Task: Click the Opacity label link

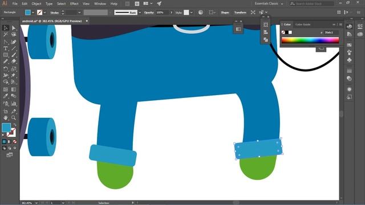Action: tap(149, 13)
